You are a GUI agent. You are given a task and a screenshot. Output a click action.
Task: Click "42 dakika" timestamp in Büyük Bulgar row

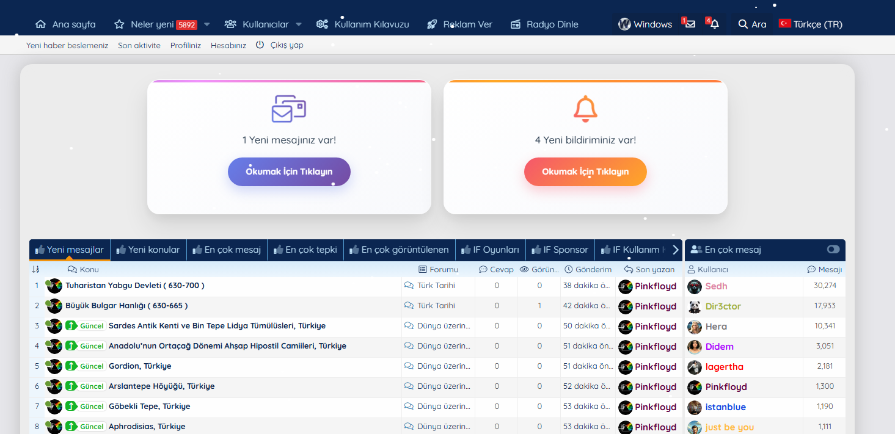tap(587, 306)
